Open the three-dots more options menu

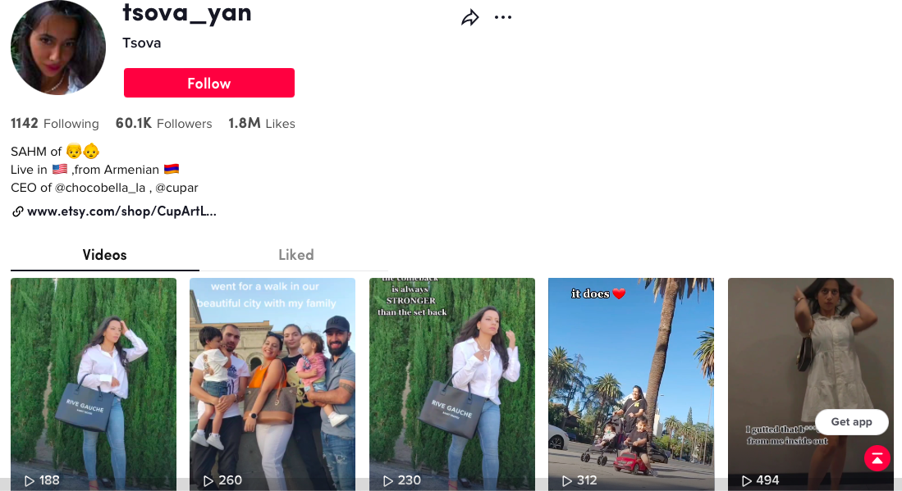(503, 18)
